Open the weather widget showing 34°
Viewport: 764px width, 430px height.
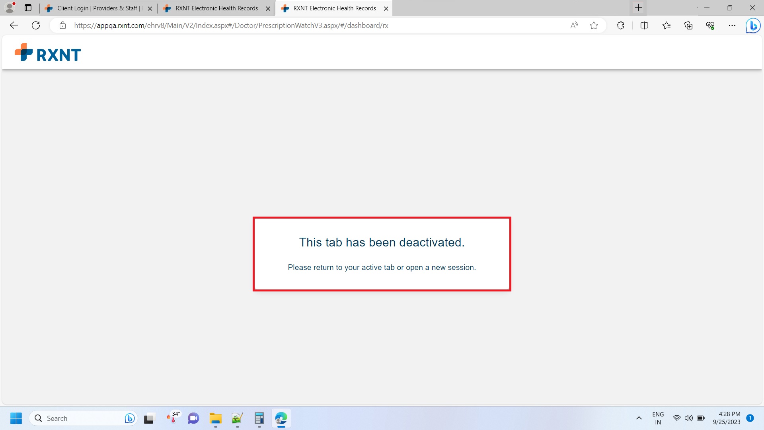(x=172, y=418)
